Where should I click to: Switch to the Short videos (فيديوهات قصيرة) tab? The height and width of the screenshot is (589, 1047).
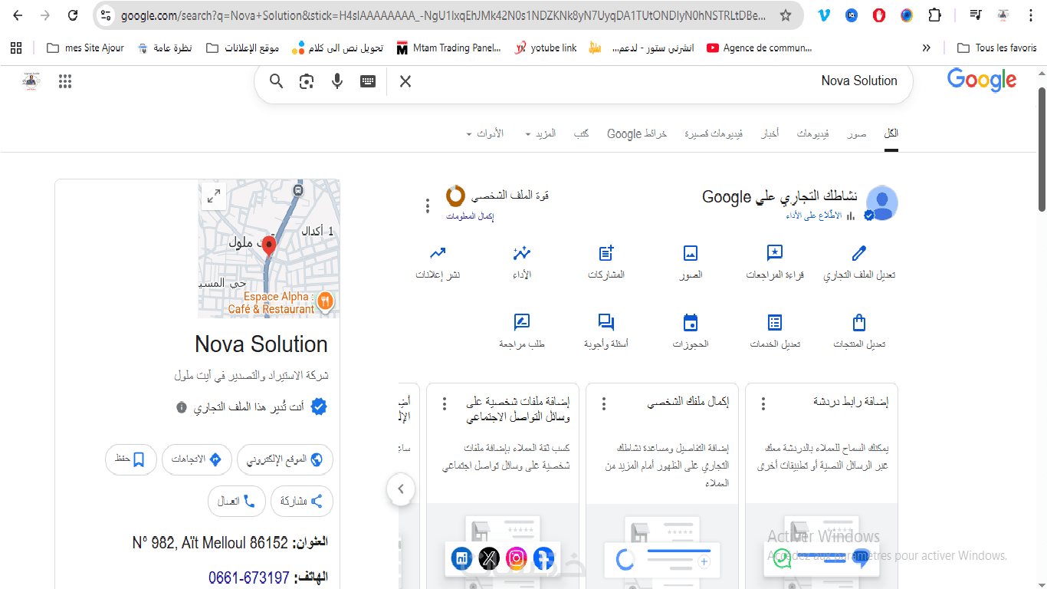[714, 133]
